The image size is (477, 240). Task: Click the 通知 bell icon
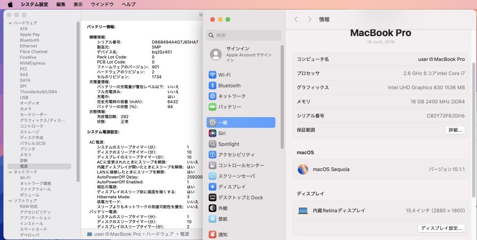pos(213,235)
